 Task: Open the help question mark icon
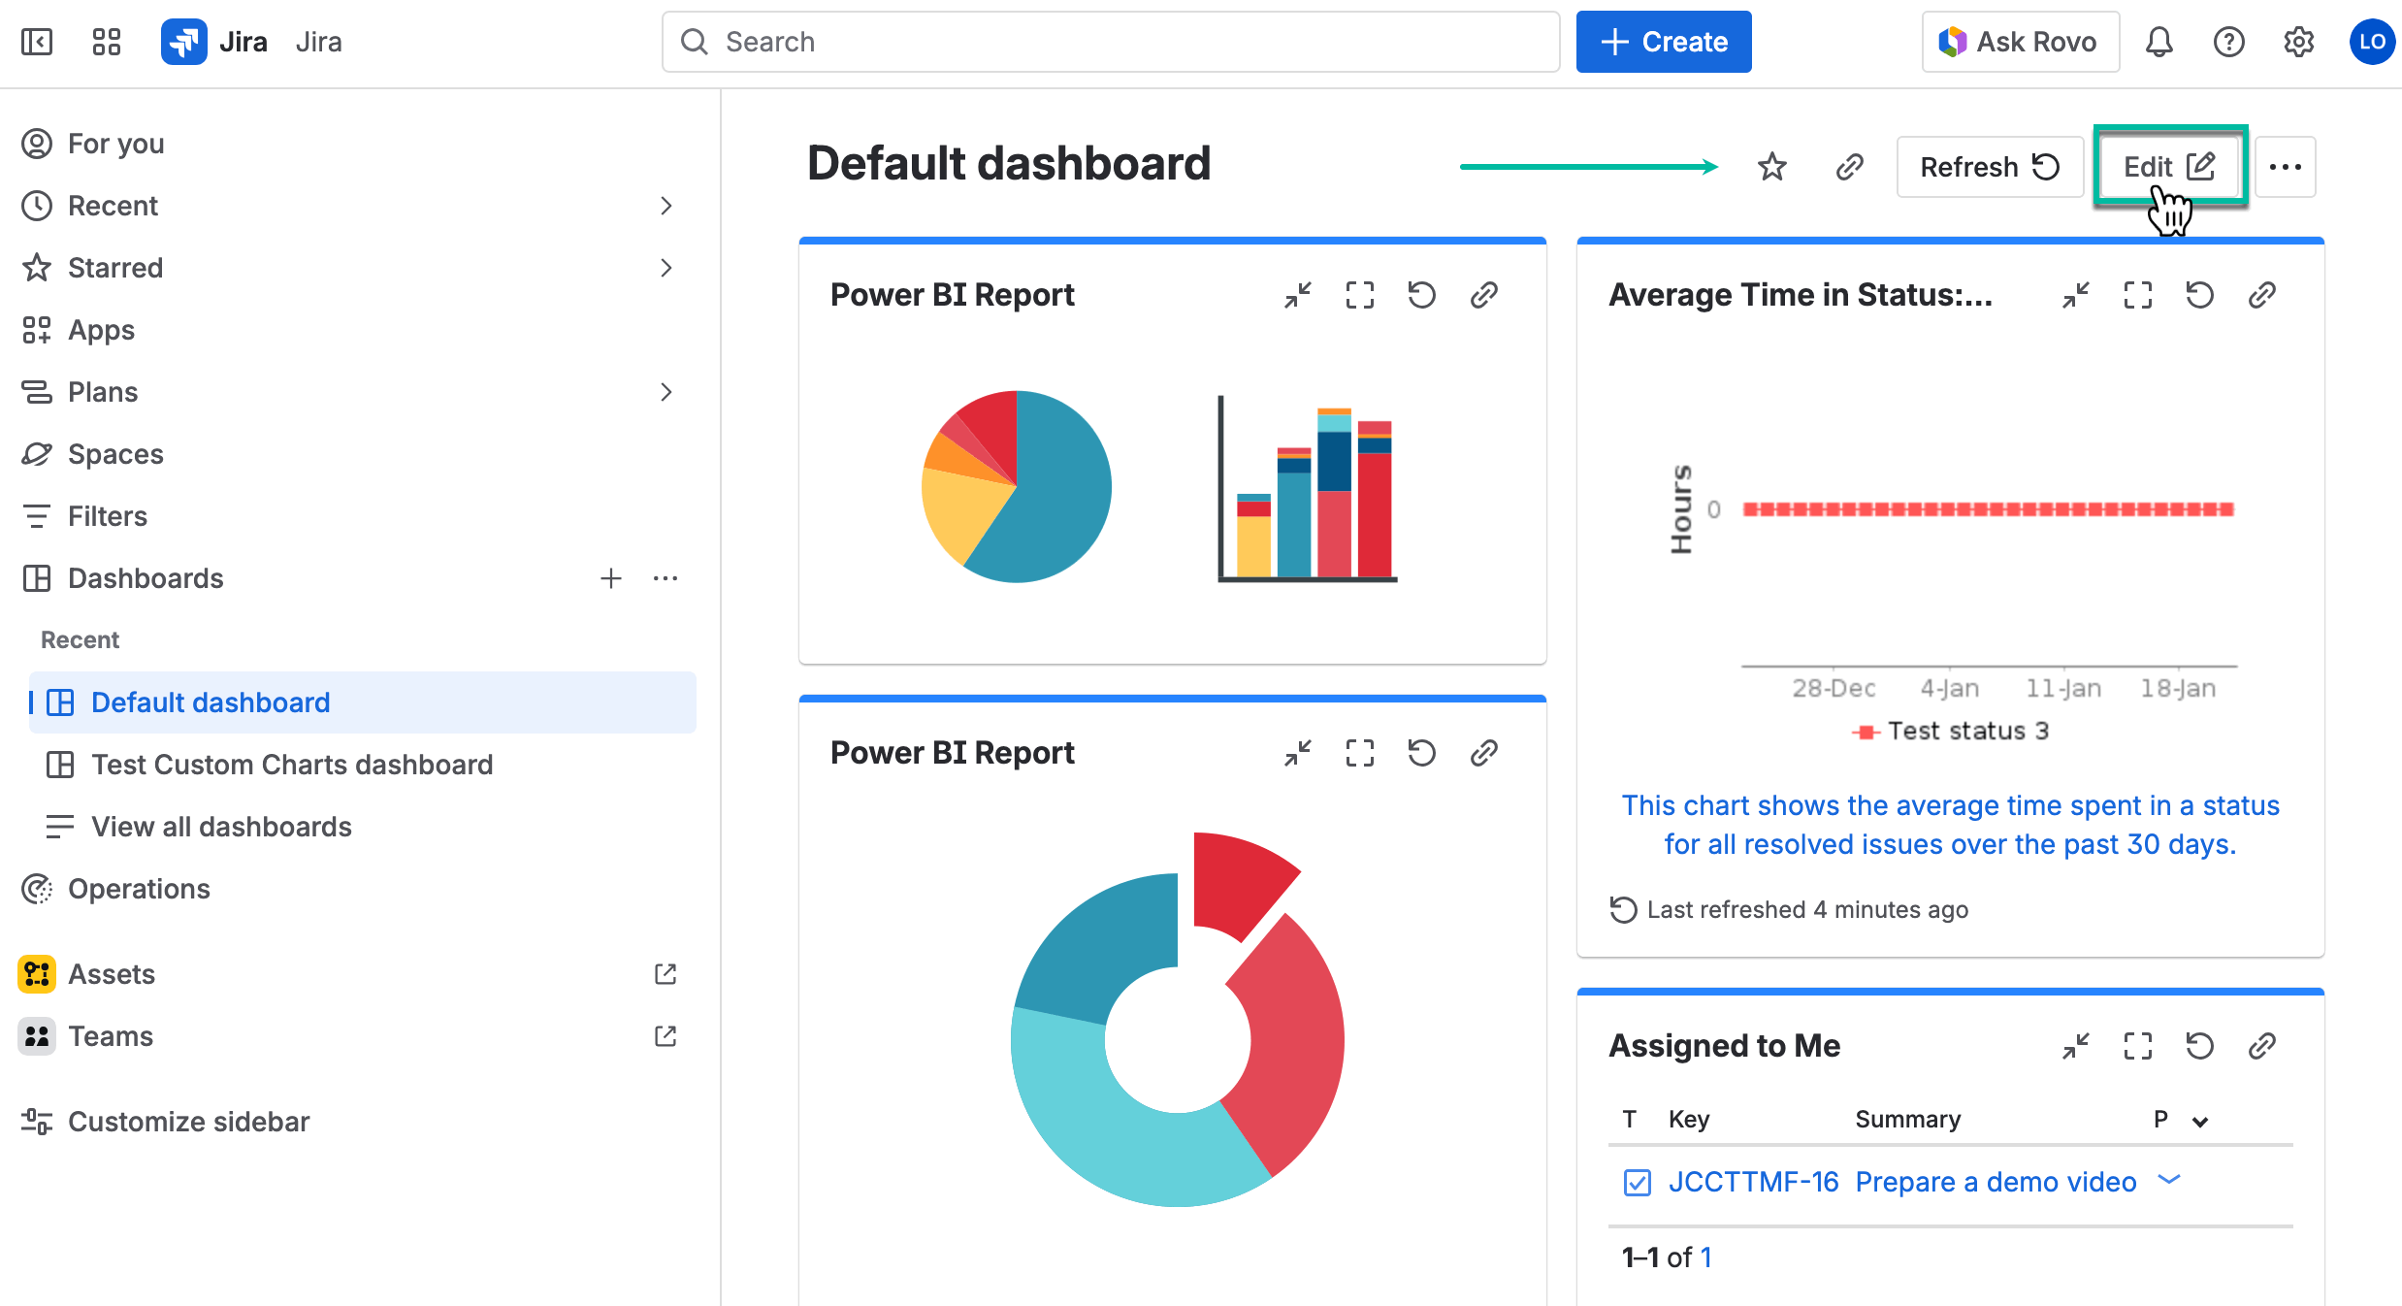click(2228, 42)
